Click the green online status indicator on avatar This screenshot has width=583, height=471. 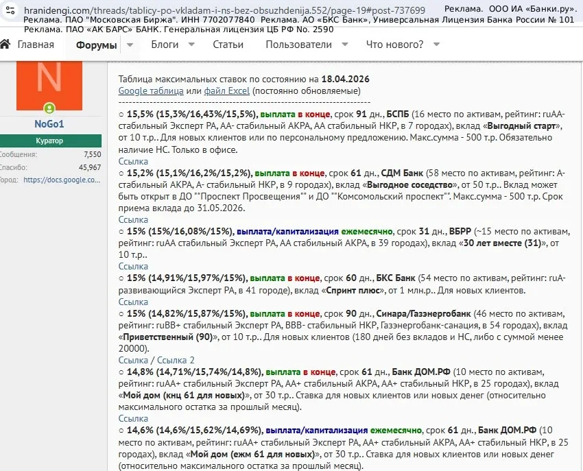coord(49,108)
